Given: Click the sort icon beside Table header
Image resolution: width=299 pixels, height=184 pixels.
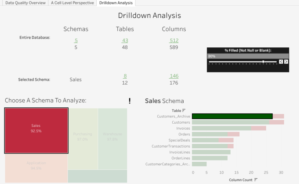Looking at the screenshot, I should click(x=184, y=110).
